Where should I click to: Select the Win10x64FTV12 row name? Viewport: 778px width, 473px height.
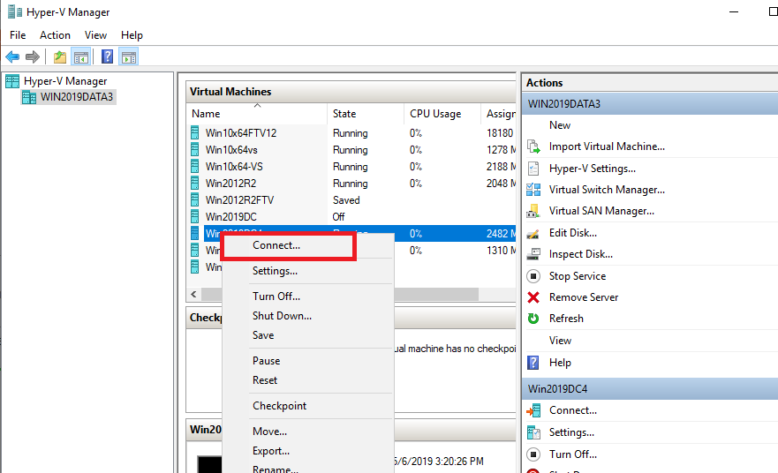241,133
